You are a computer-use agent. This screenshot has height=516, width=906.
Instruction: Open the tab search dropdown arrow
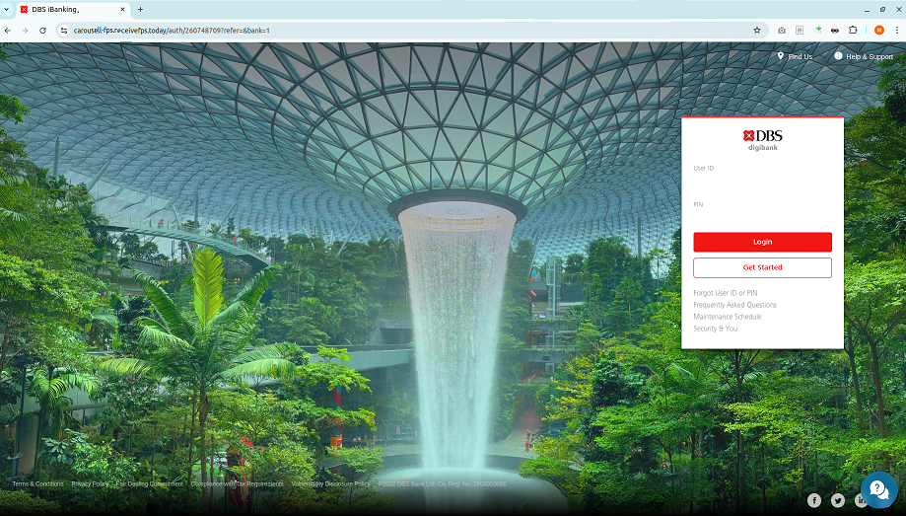6,9
